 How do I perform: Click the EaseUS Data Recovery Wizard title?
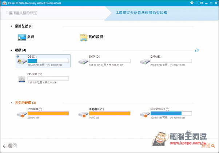(35, 3)
